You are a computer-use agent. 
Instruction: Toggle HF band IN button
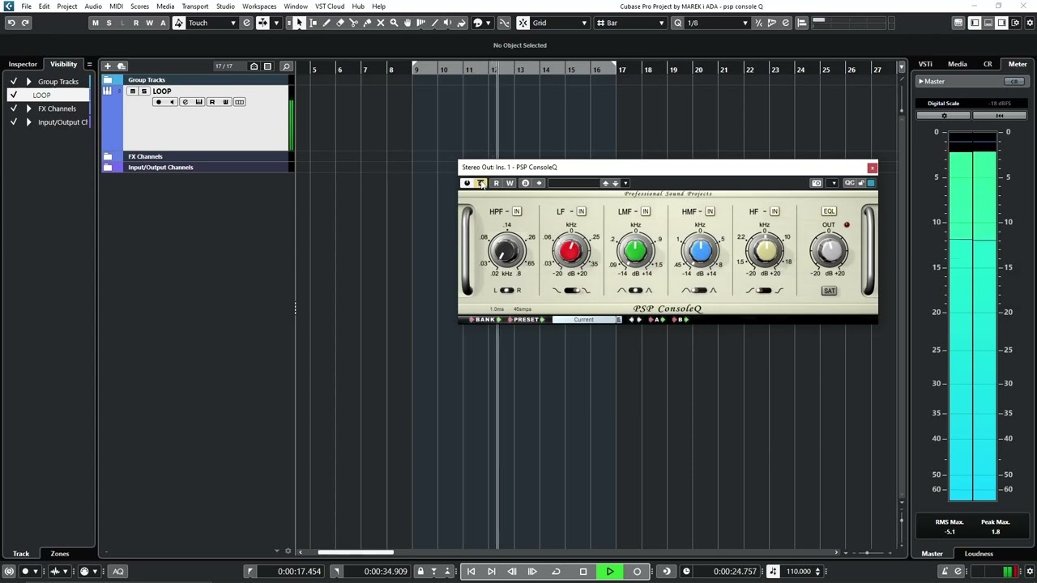coord(775,211)
